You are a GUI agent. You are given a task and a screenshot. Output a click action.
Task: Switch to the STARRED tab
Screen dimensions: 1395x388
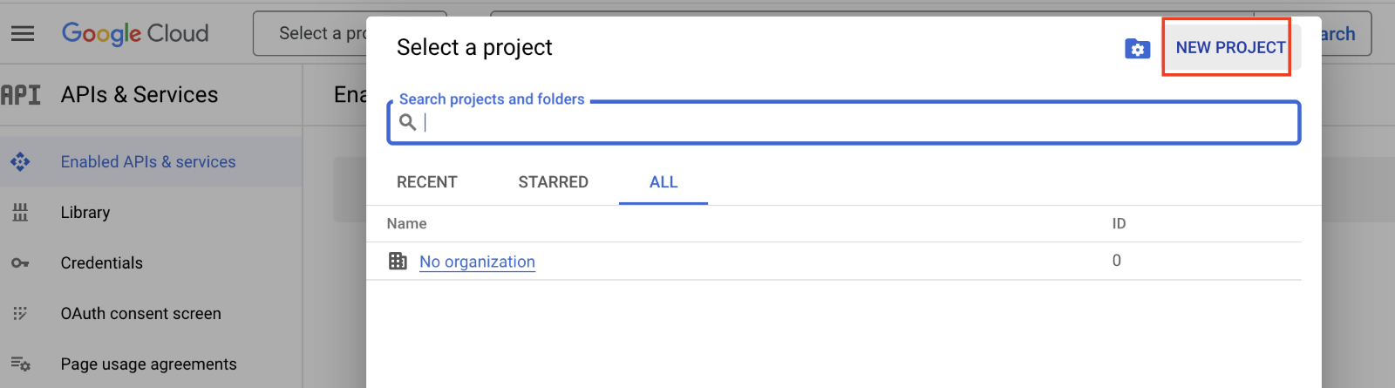[554, 182]
